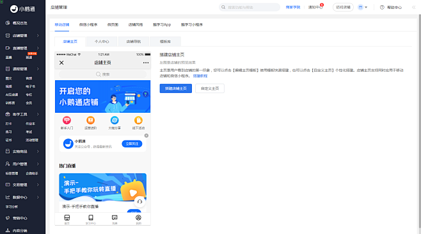Click the 访问店铺 button in top bar

click(x=343, y=7)
